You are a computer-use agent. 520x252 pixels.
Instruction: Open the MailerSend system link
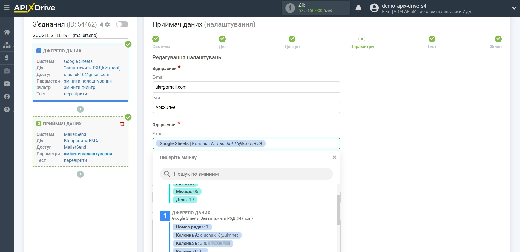point(75,134)
